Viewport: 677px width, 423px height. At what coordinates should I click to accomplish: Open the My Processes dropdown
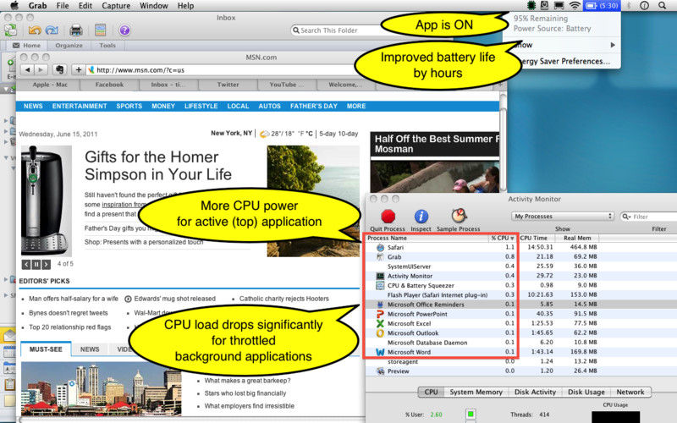click(564, 217)
